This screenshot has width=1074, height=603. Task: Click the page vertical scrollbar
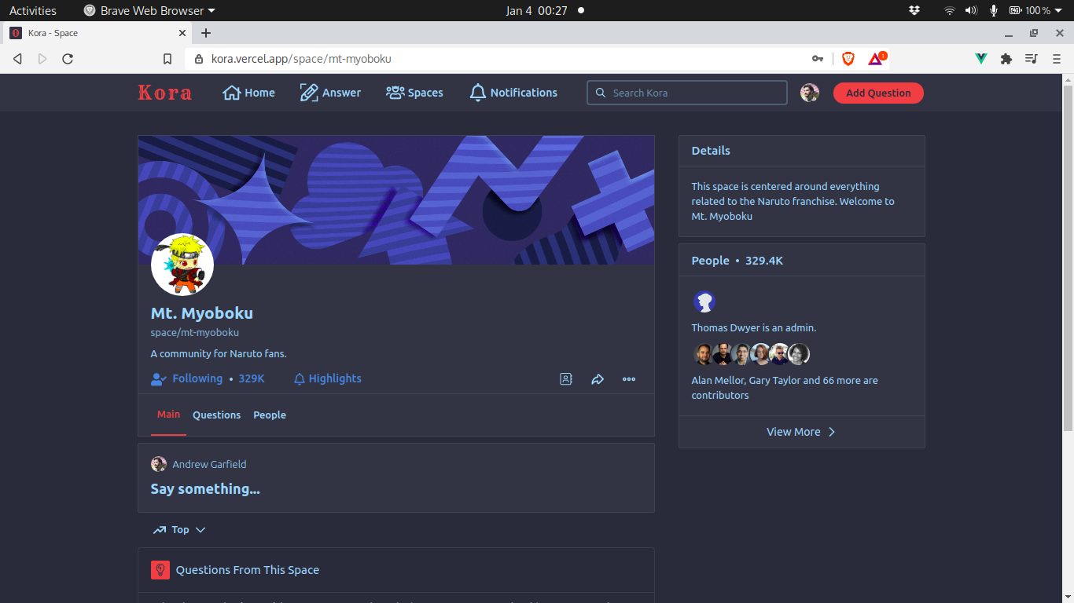point(1068,251)
